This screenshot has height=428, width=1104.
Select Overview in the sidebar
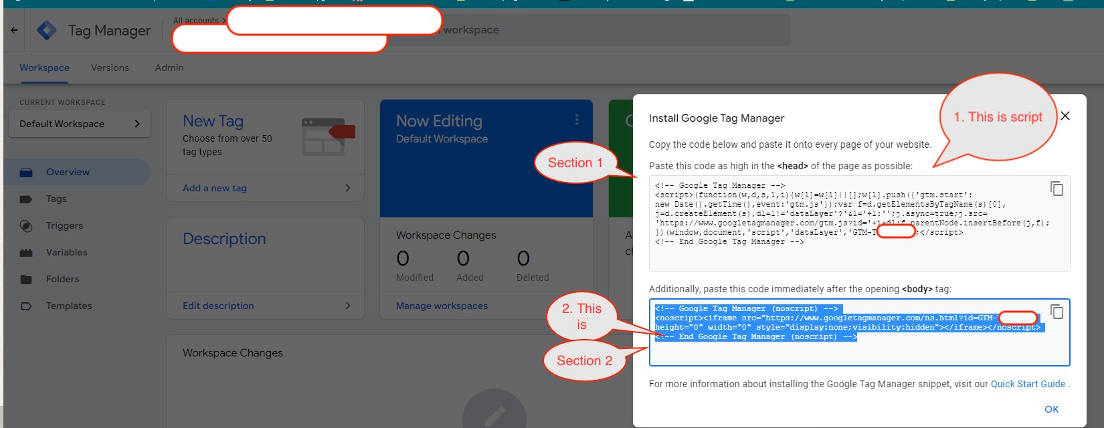(x=77, y=172)
